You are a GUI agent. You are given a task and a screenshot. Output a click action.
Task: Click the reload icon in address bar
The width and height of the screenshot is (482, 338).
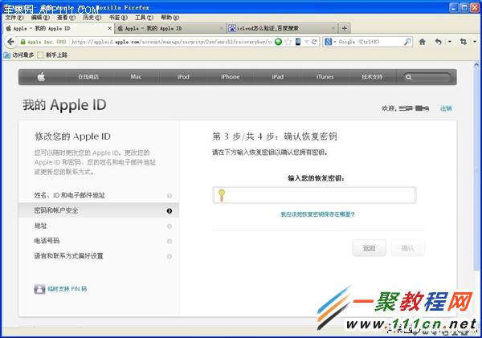click(x=314, y=42)
